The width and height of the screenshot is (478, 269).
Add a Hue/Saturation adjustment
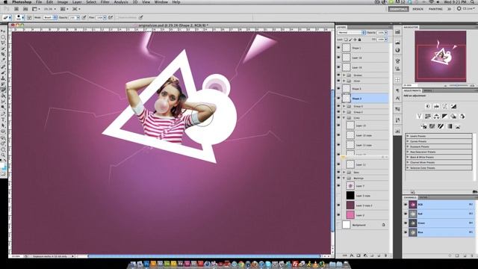coord(428,117)
